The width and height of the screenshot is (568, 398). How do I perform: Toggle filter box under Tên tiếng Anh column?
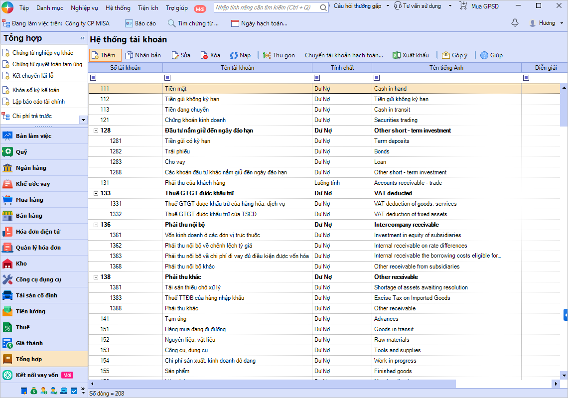click(377, 78)
